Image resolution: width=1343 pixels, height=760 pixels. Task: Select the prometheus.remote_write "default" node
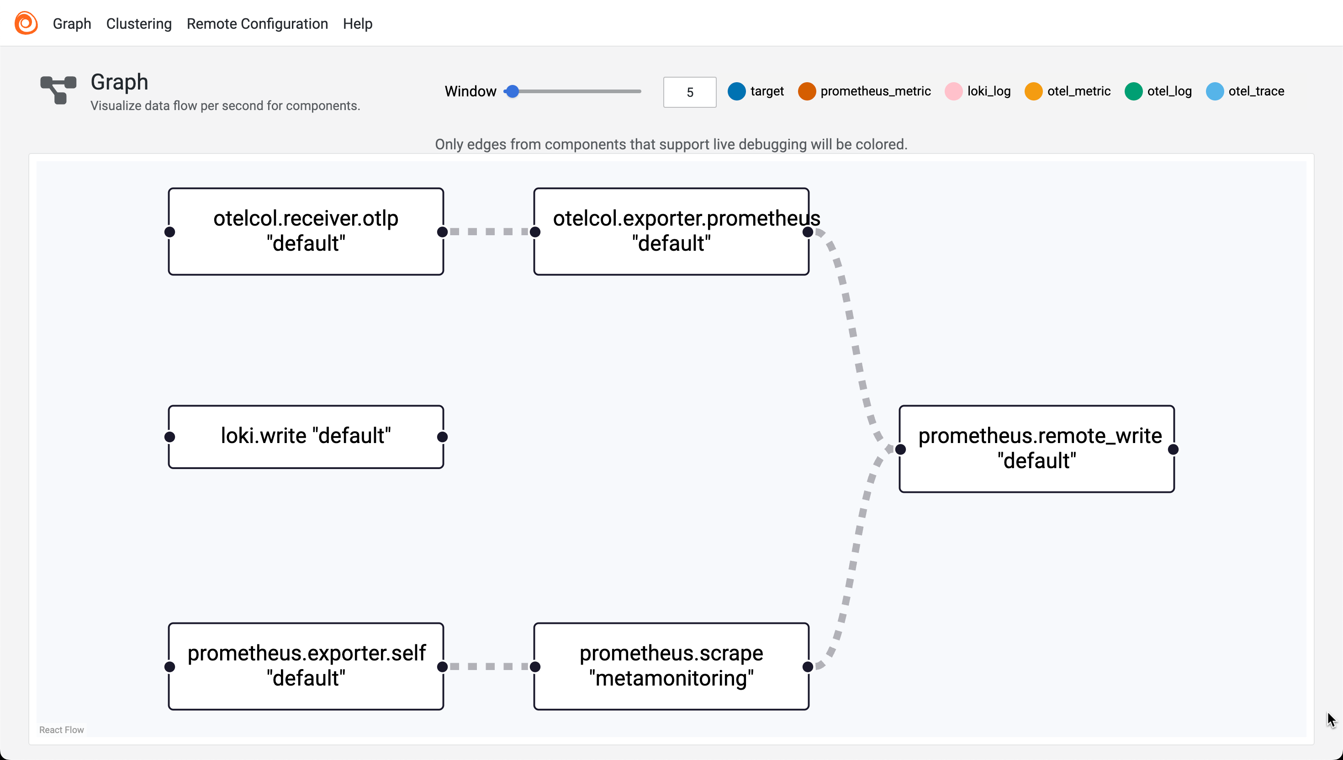1036,449
